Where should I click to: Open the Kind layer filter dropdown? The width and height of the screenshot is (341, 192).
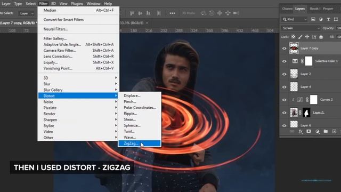(x=294, y=19)
